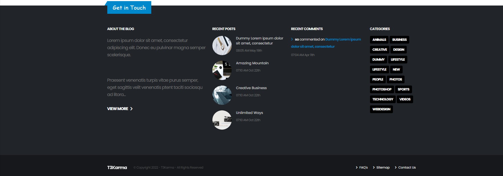Choose the Photoshop category tag
The width and height of the screenshot is (503, 176).
point(382,89)
